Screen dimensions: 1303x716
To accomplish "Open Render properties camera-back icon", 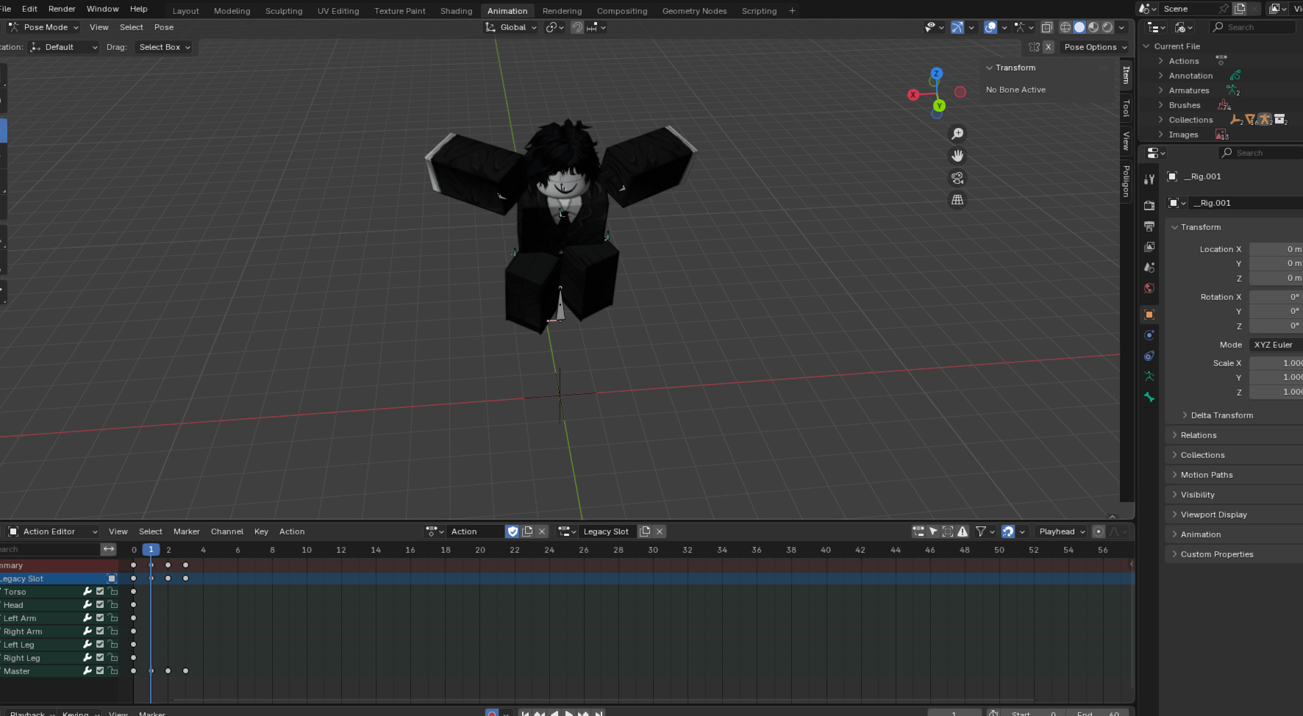I will click(x=1149, y=206).
